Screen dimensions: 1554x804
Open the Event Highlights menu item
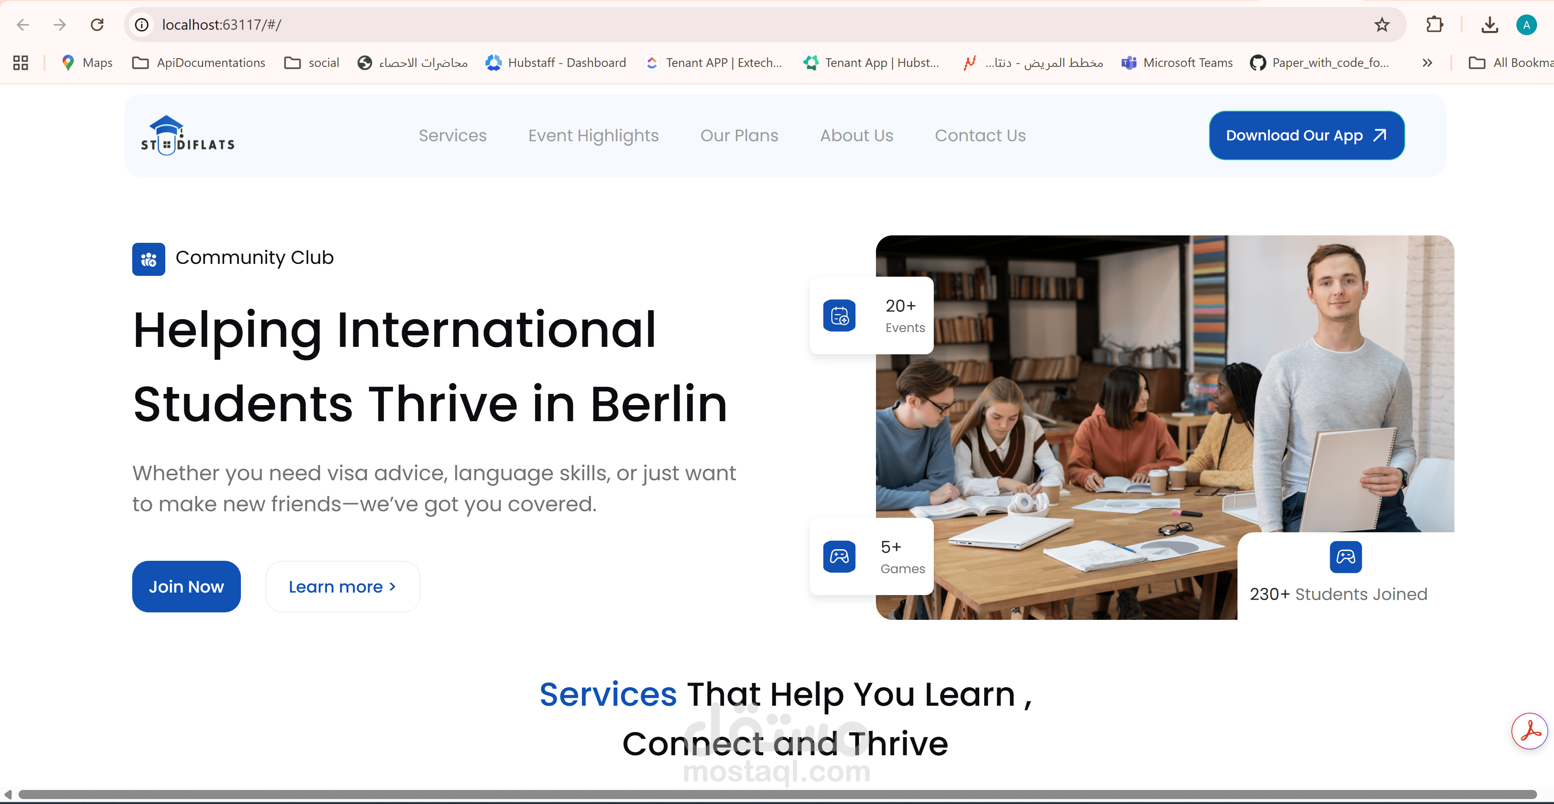pos(593,135)
